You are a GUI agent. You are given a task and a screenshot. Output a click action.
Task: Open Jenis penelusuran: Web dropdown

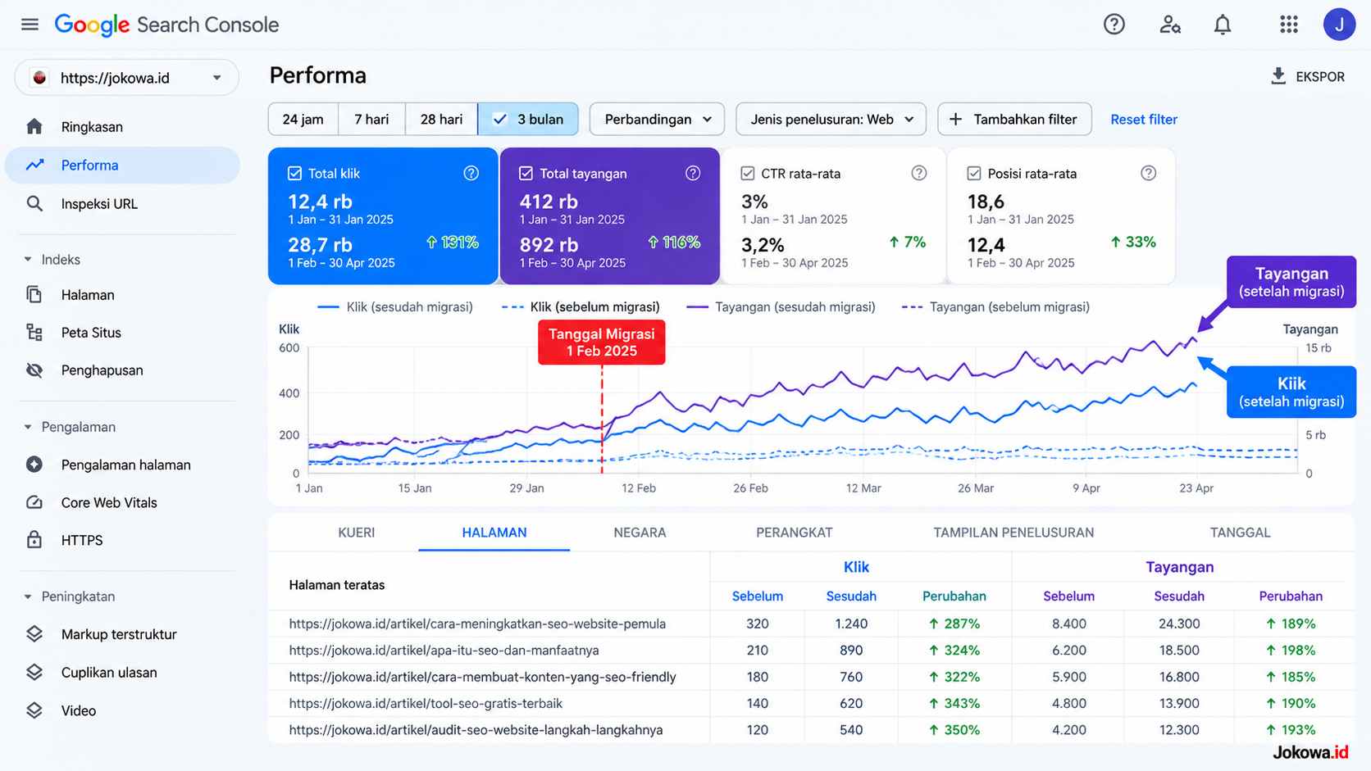[831, 119]
